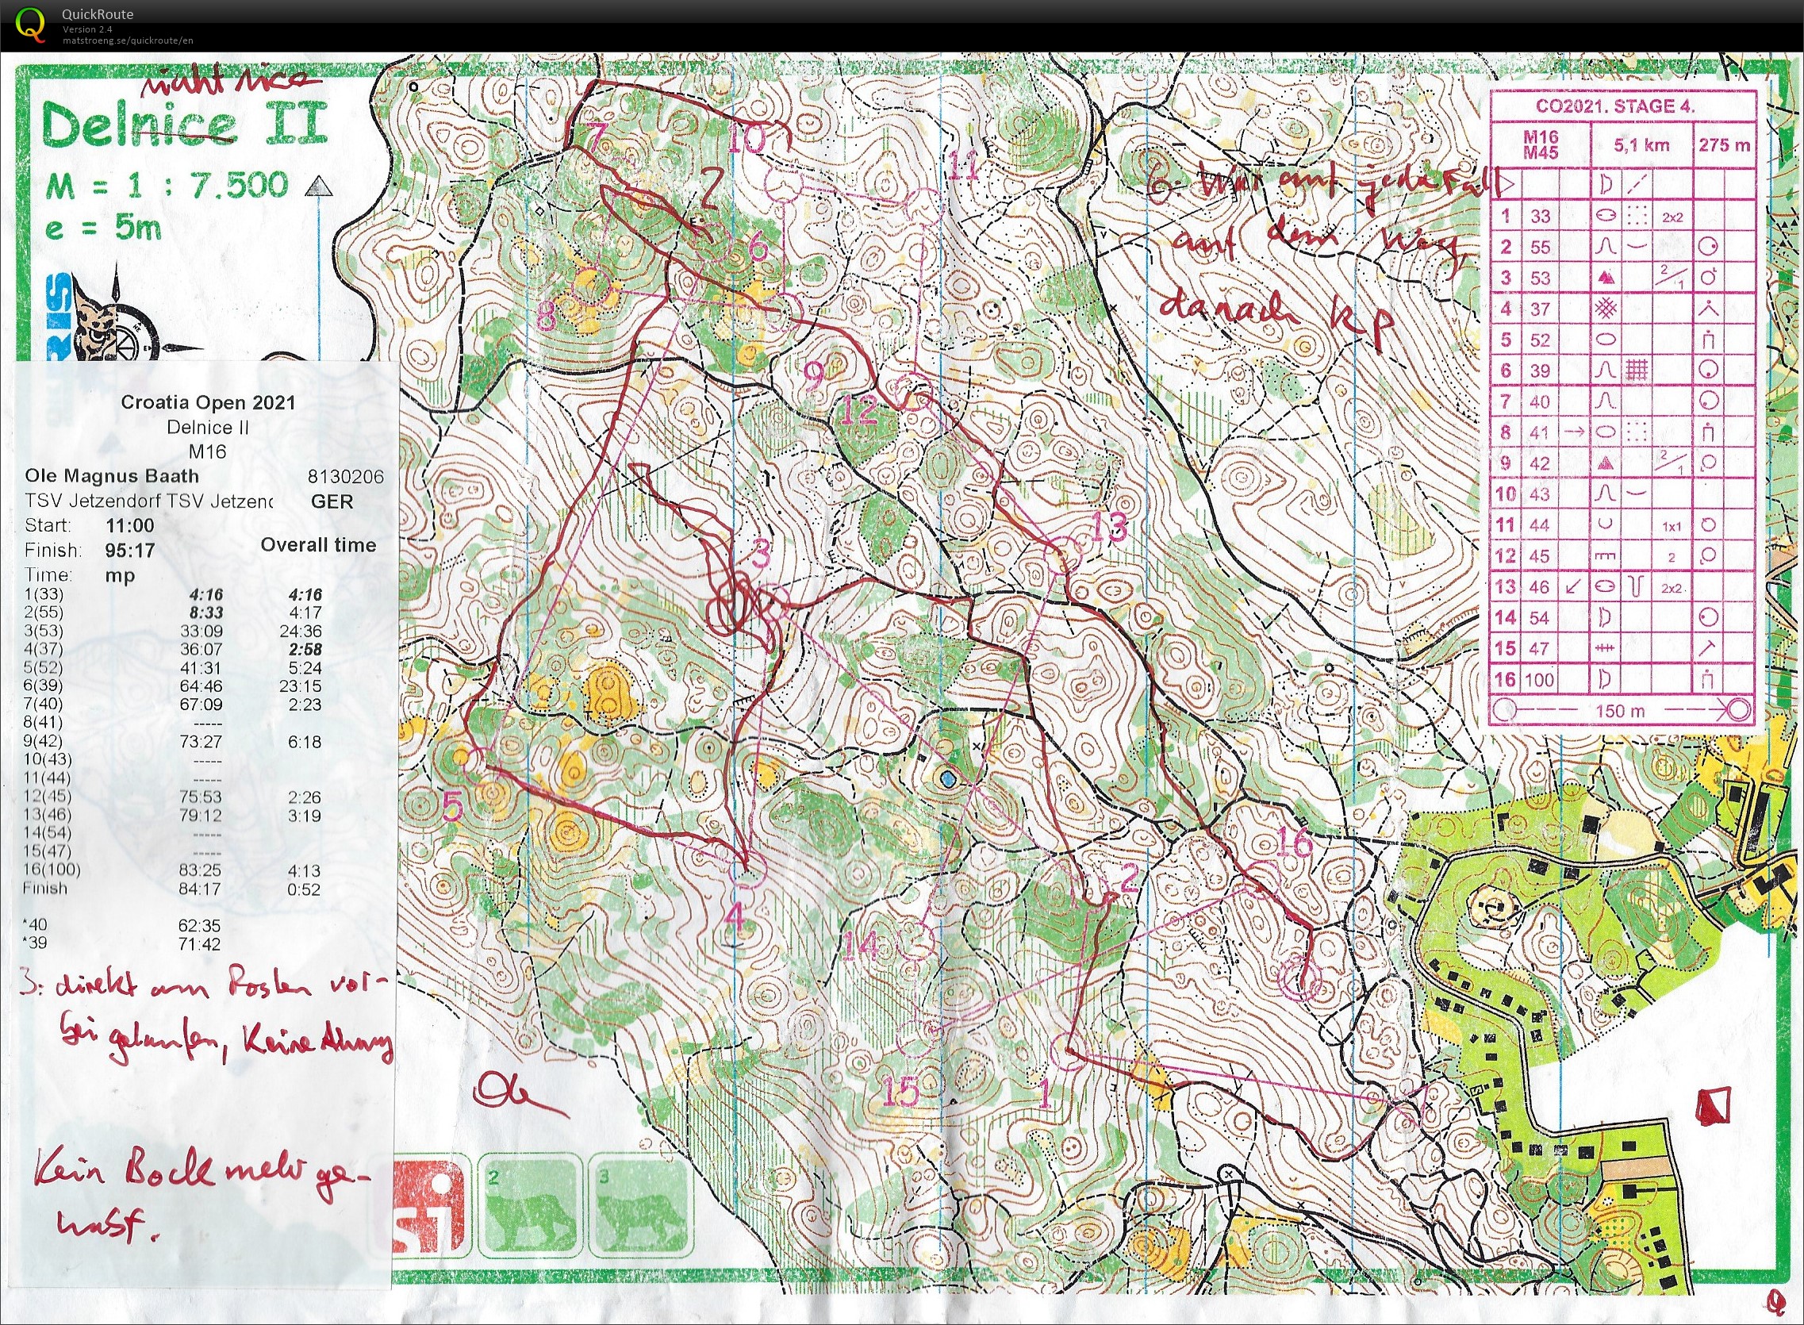Click control number 5 on the map
The image size is (1804, 1325).
(452, 806)
